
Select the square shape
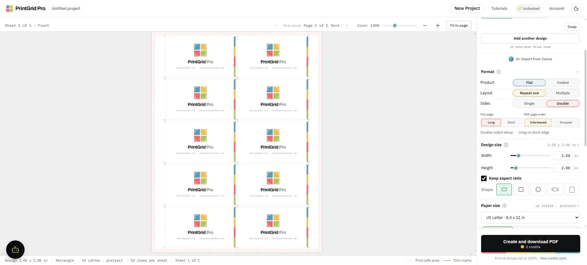pos(521,189)
